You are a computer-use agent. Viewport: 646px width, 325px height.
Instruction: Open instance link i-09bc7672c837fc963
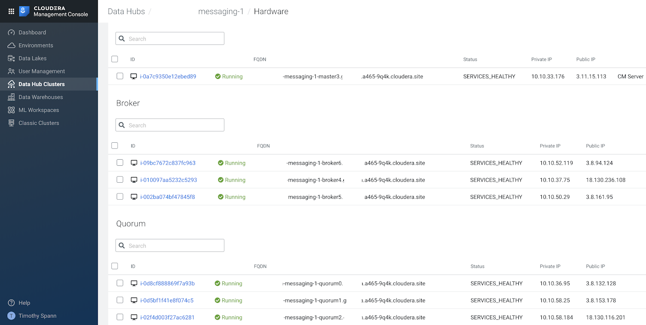point(168,163)
